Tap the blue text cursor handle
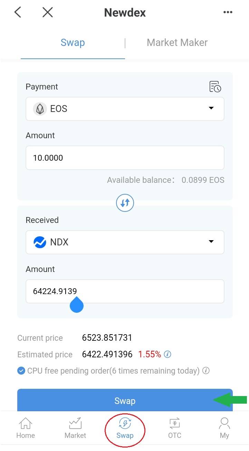Screen dimensions: 249x451 tap(77, 305)
